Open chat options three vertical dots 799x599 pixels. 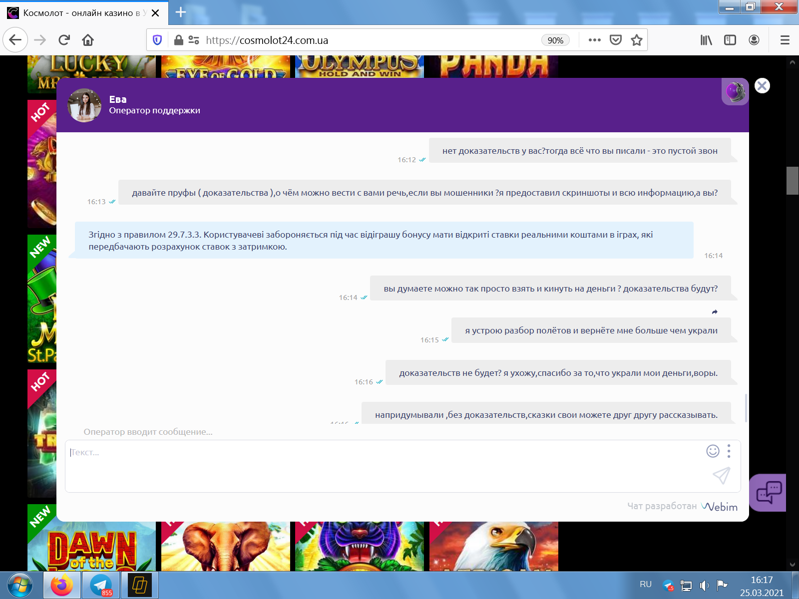[729, 451]
